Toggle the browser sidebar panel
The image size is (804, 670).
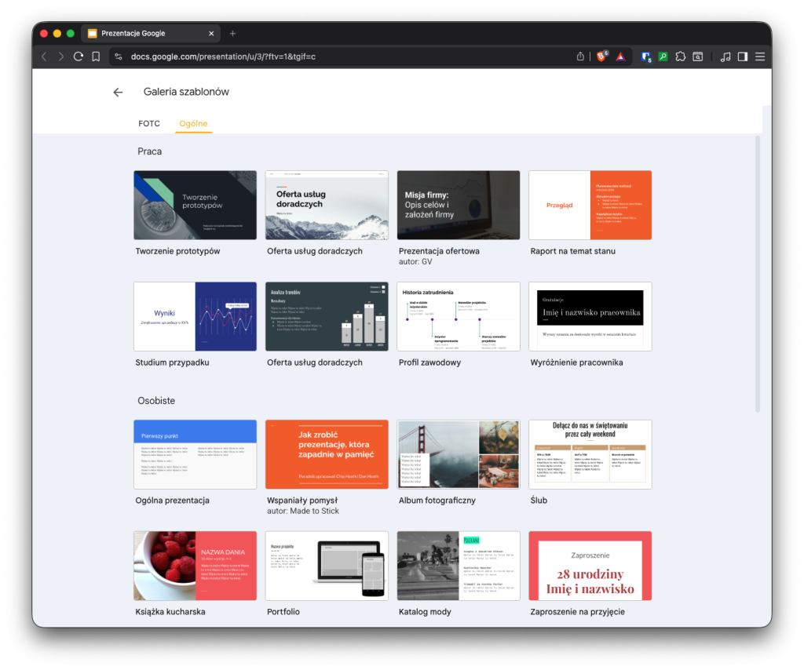click(743, 56)
